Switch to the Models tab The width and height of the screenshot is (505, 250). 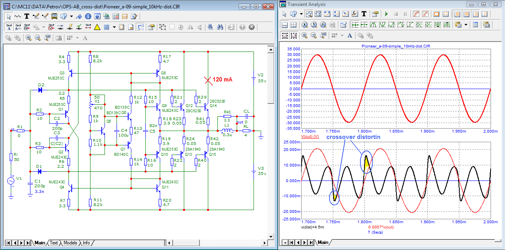click(x=70, y=242)
